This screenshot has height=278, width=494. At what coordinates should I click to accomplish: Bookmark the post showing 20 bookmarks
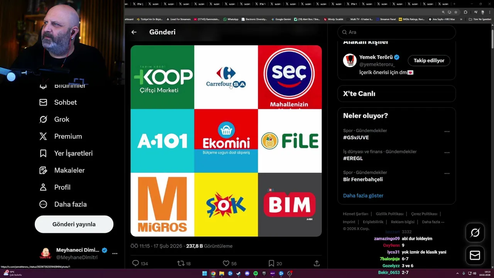tap(271, 263)
